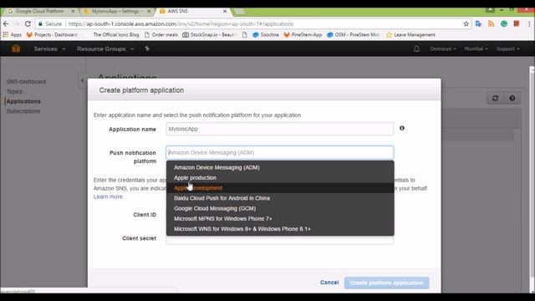Open SNS dashboard in sidebar
The height and width of the screenshot is (301, 535).
pyautogui.click(x=26, y=82)
